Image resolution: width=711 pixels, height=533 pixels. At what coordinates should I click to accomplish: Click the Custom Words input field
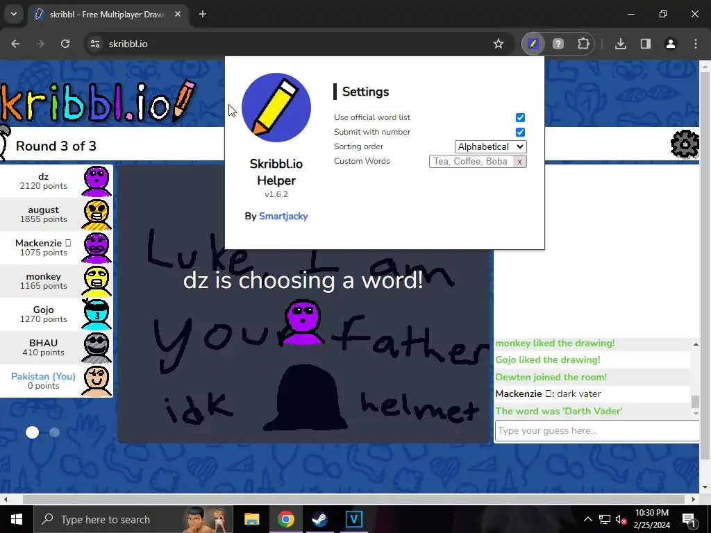click(471, 161)
